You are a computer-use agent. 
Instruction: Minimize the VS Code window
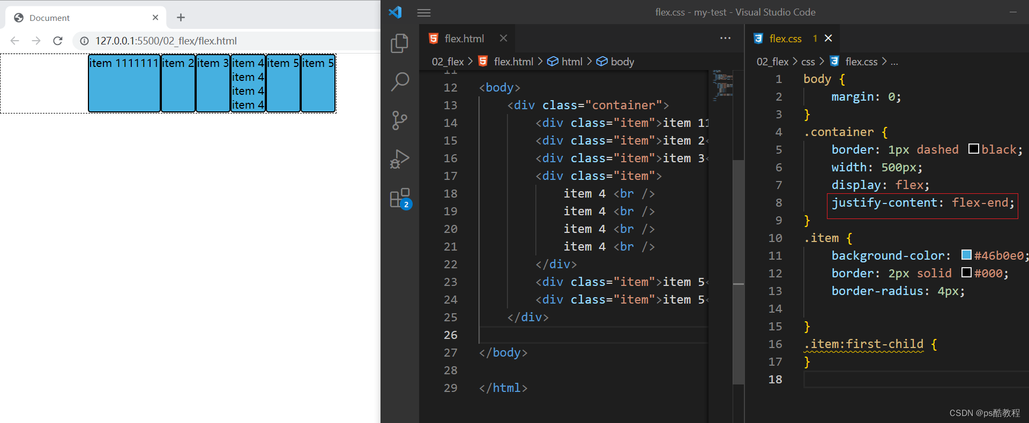[x=1013, y=12]
